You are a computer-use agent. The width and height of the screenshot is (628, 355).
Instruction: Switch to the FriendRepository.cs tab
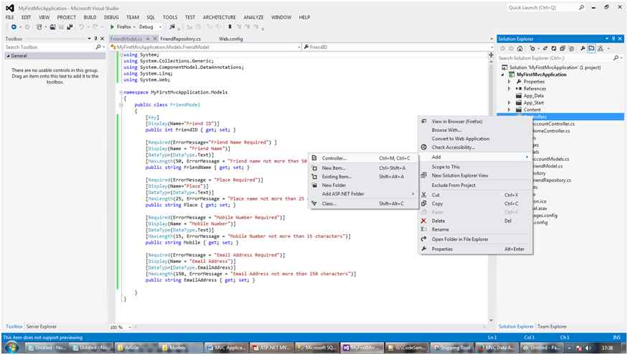tap(180, 38)
